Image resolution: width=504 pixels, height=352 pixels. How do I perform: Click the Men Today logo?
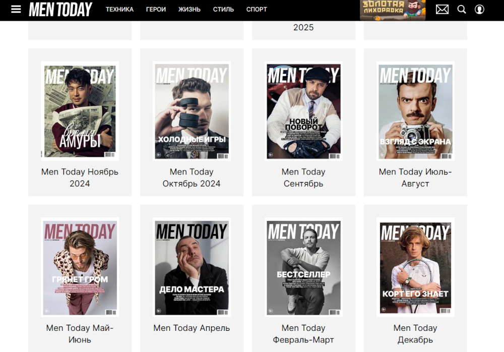pos(60,10)
